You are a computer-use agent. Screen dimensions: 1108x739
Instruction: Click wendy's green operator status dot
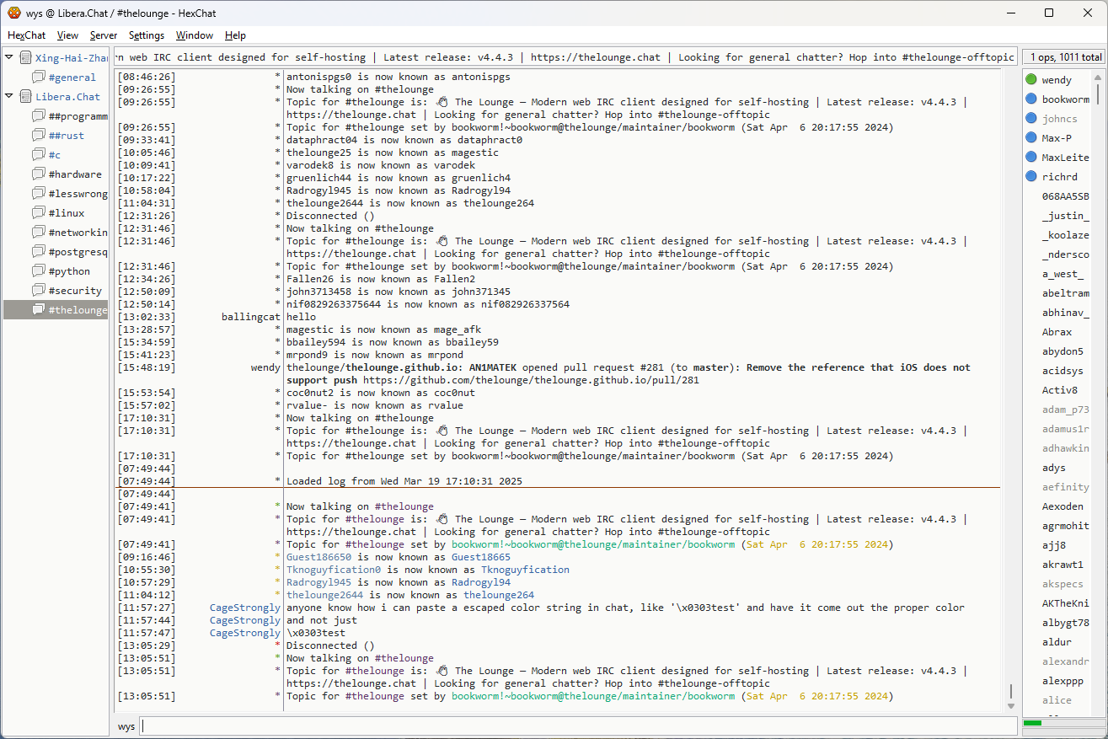[x=1031, y=80]
